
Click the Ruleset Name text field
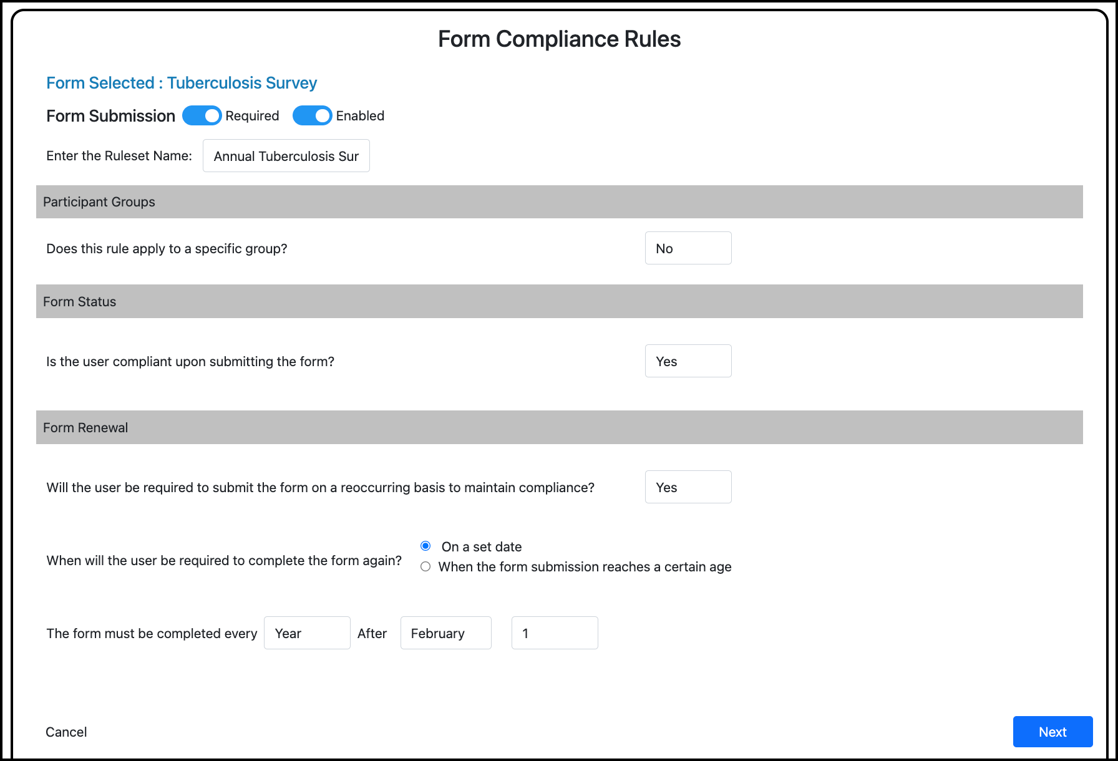click(x=286, y=156)
